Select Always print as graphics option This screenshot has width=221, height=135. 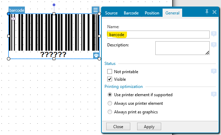pos(110,112)
